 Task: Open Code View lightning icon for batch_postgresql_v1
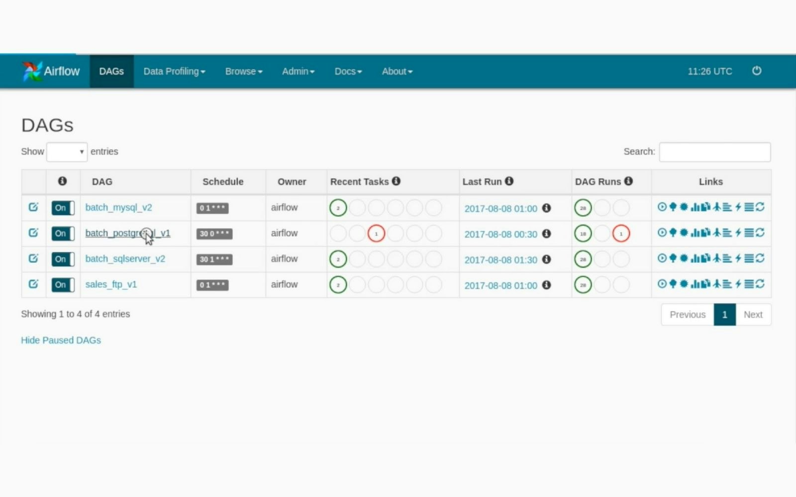point(738,233)
